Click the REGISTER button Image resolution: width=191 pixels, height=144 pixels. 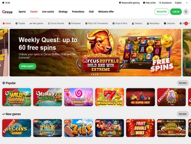click(162, 12)
